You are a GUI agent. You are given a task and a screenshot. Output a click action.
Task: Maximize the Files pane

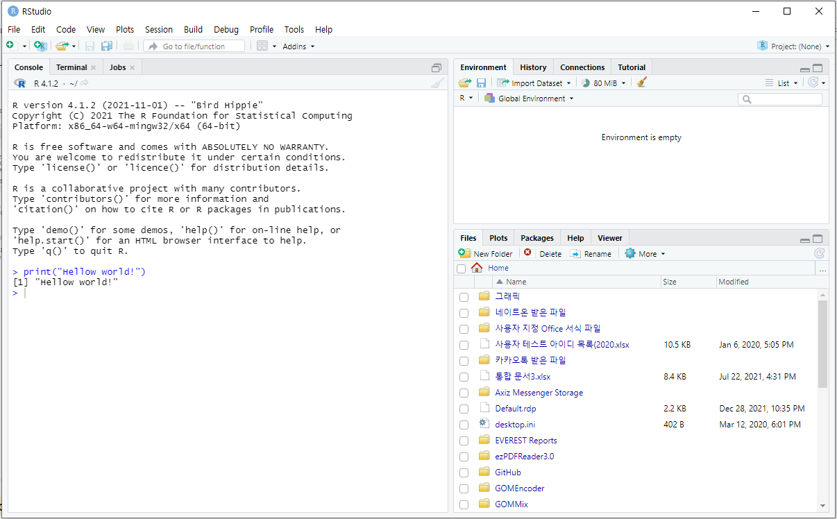click(818, 239)
